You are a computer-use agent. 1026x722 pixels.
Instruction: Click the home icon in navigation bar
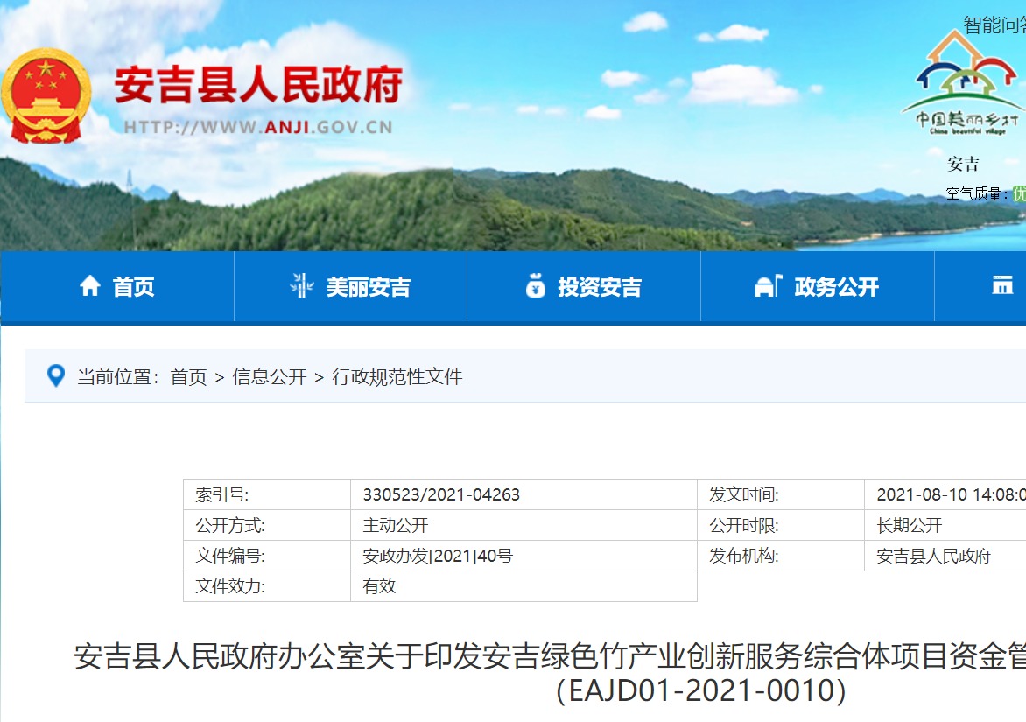pyautogui.click(x=90, y=286)
